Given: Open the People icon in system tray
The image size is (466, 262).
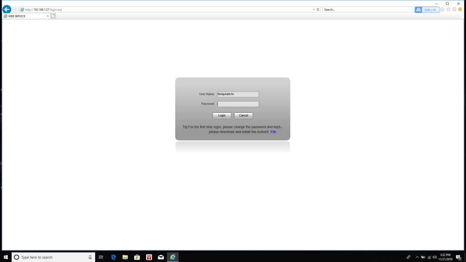Looking at the screenshot, I should point(408,257).
